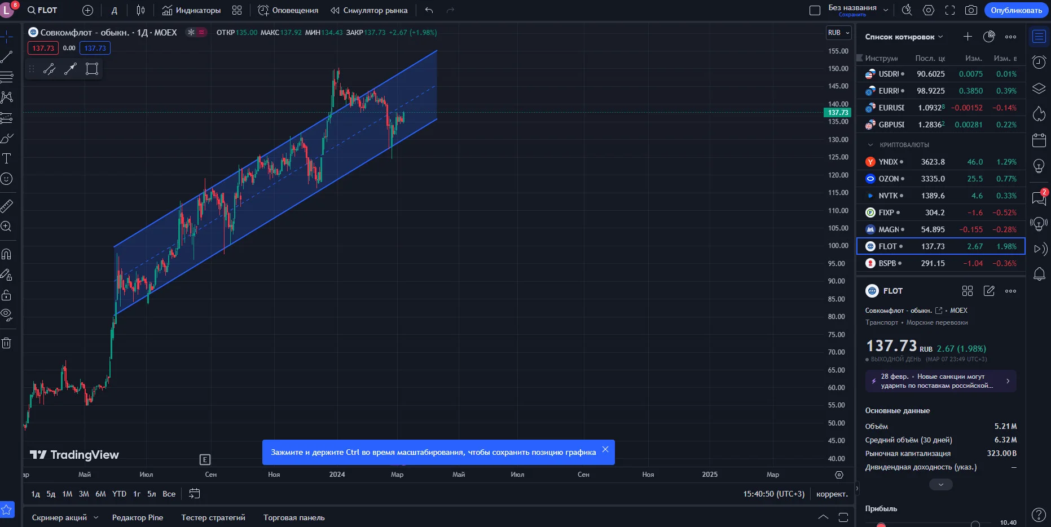Start the 'Симулятор рынка' replay

[x=369, y=10]
